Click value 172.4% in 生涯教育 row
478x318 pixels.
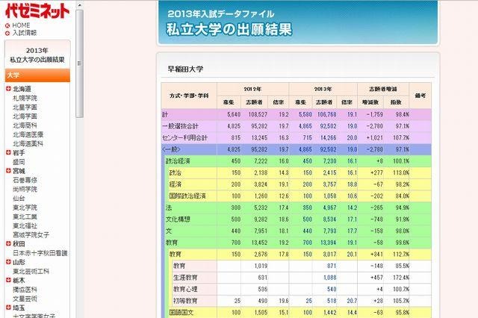tap(401, 278)
